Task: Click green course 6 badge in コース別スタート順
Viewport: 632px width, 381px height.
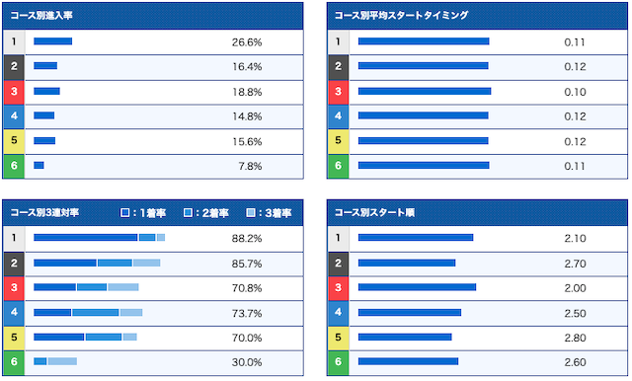Action: click(x=338, y=362)
